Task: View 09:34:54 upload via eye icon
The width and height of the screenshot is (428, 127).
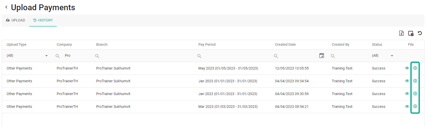Action: [x=407, y=81]
